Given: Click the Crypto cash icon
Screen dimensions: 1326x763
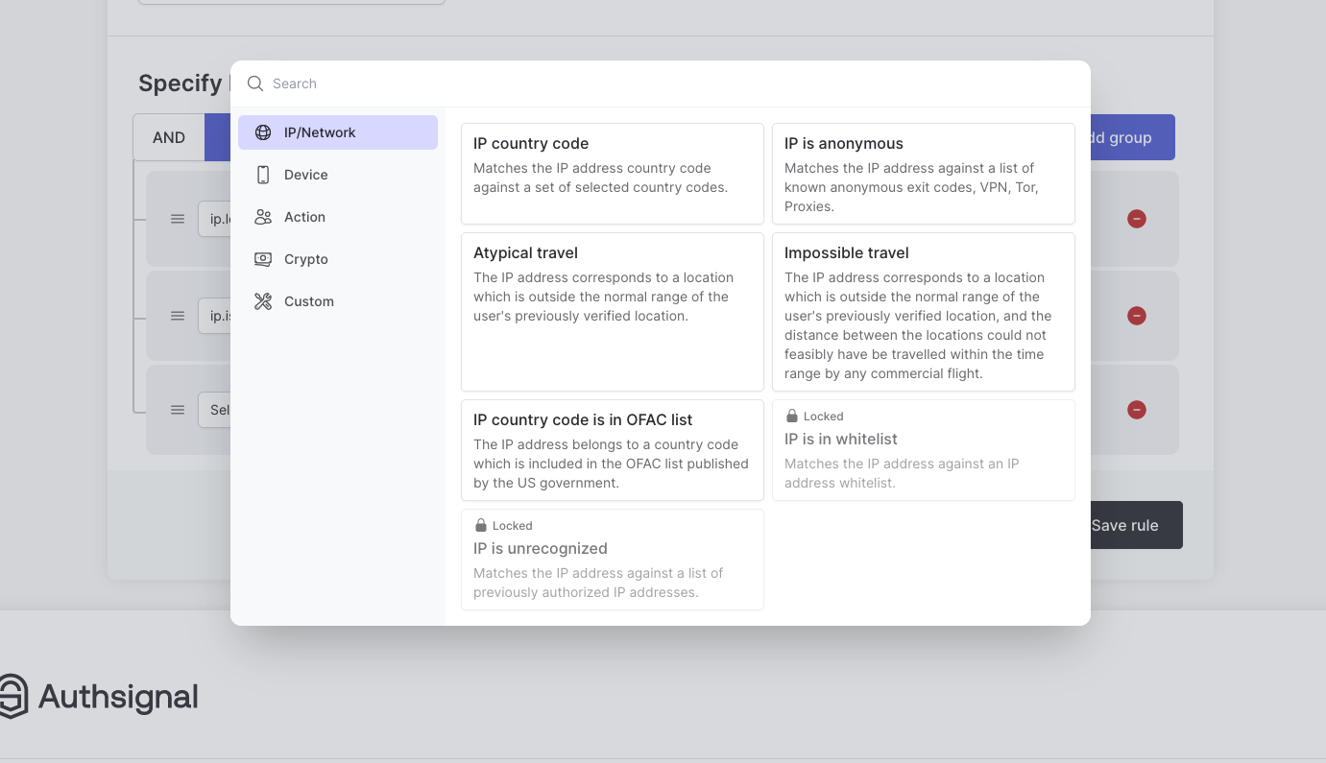Looking at the screenshot, I should (263, 259).
